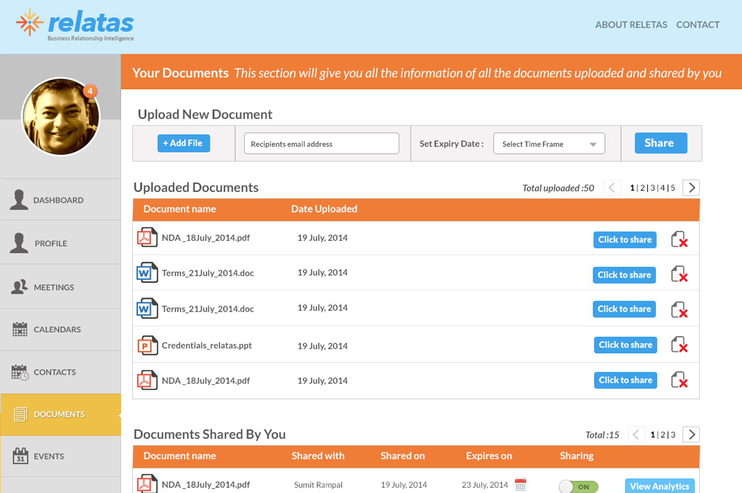
Task: Open Contacts in the sidebar menu
Action: [54, 372]
